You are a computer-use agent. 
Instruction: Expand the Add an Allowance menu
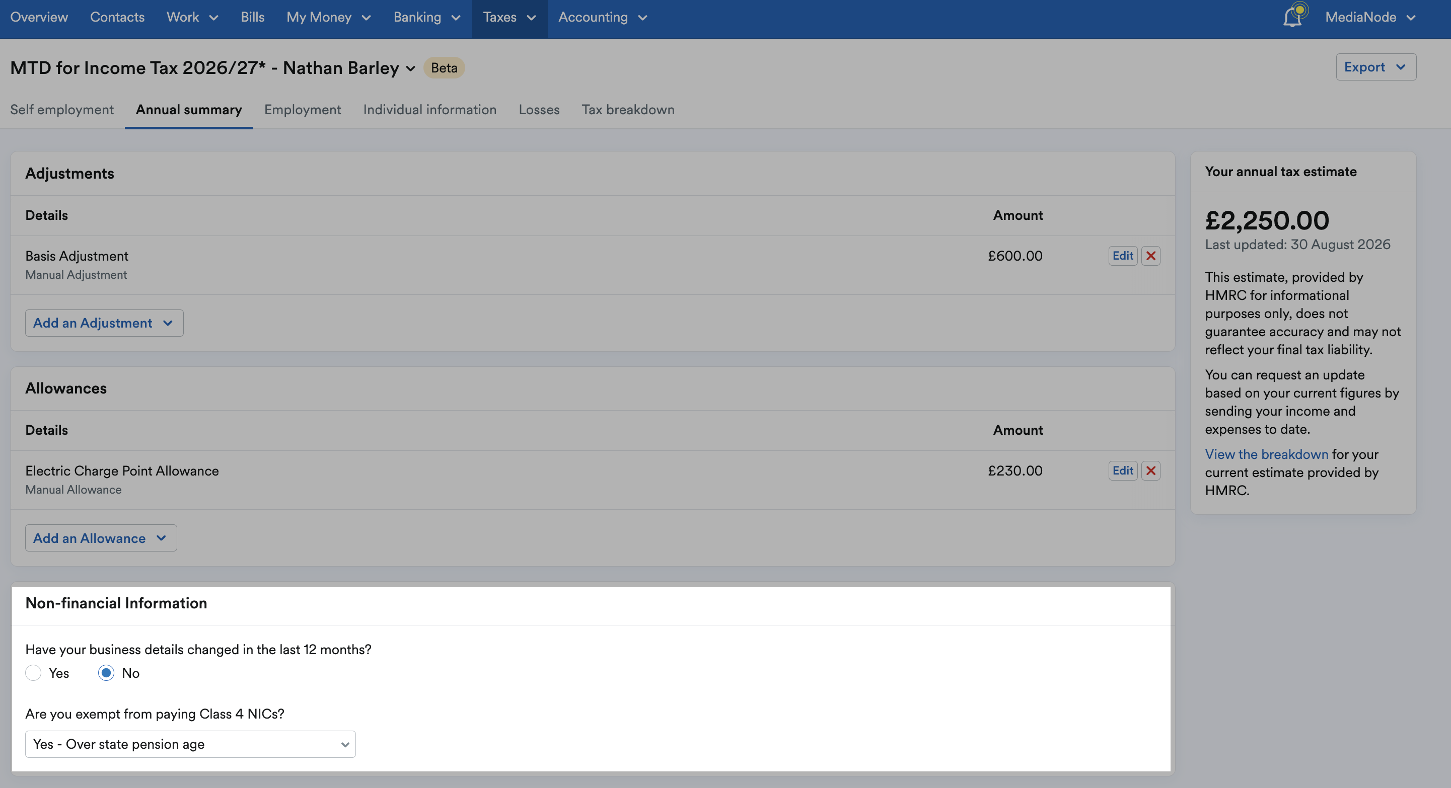coord(101,538)
